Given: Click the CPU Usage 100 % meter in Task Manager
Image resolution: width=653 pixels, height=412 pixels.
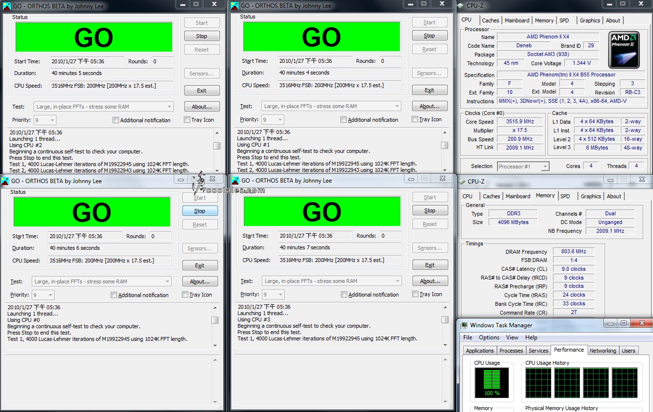Looking at the screenshot, I should tap(492, 382).
